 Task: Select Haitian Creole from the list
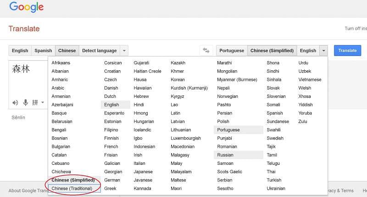coord(147,71)
